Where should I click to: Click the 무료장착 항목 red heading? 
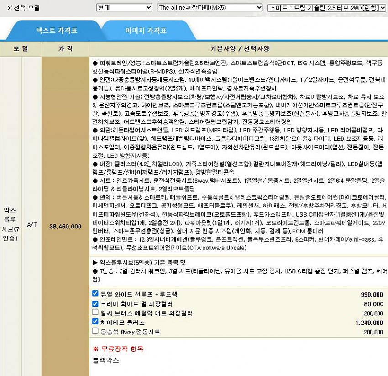(118, 349)
